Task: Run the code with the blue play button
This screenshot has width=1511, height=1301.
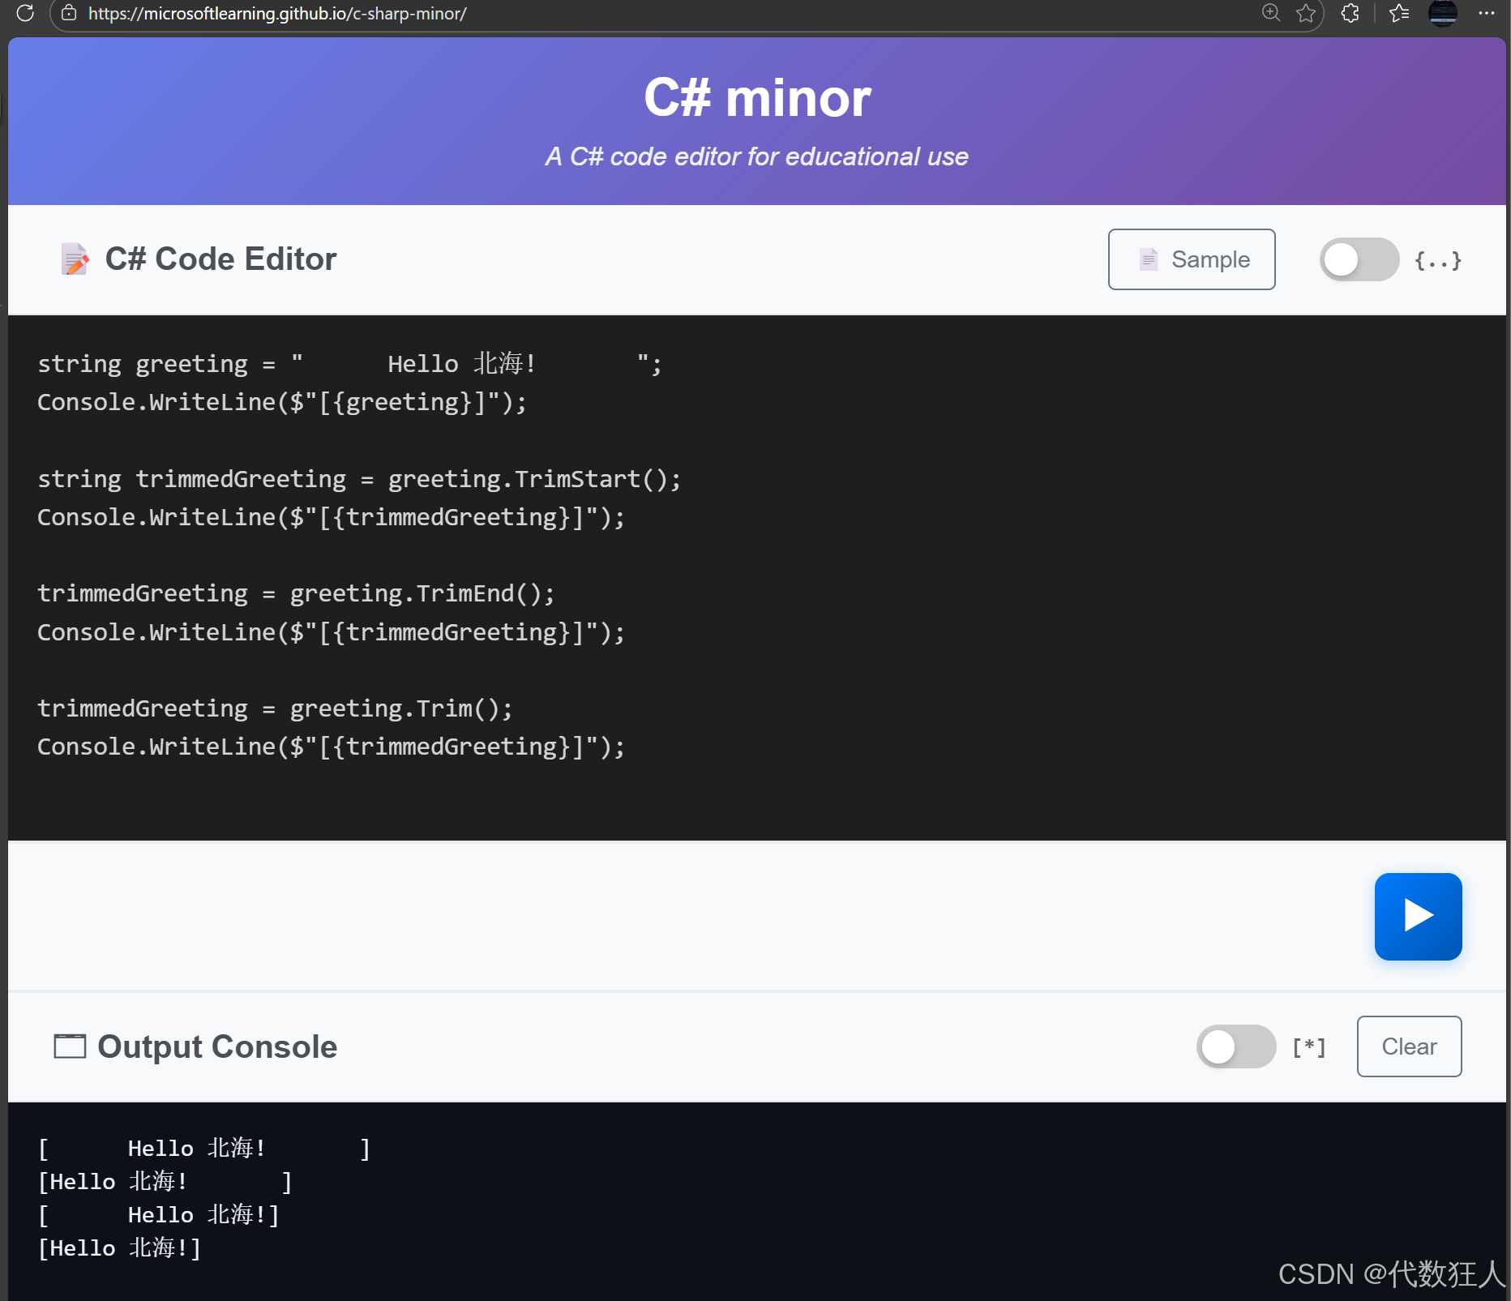Action: point(1418,916)
